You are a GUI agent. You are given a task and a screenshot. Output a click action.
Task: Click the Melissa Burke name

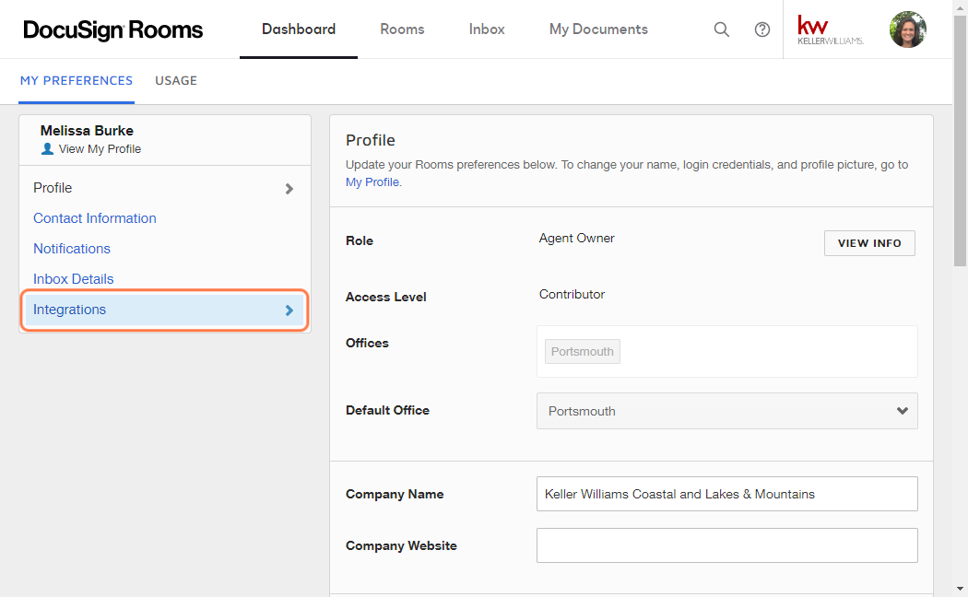[87, 131]
